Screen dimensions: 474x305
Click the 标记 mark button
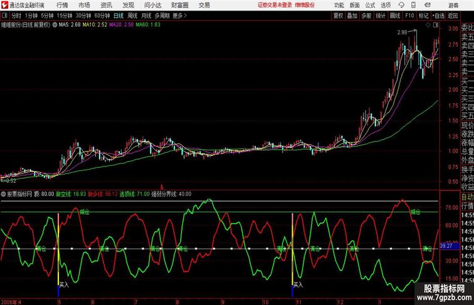423,16
